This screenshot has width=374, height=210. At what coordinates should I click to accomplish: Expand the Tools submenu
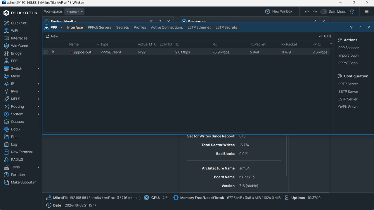point(38,167)
